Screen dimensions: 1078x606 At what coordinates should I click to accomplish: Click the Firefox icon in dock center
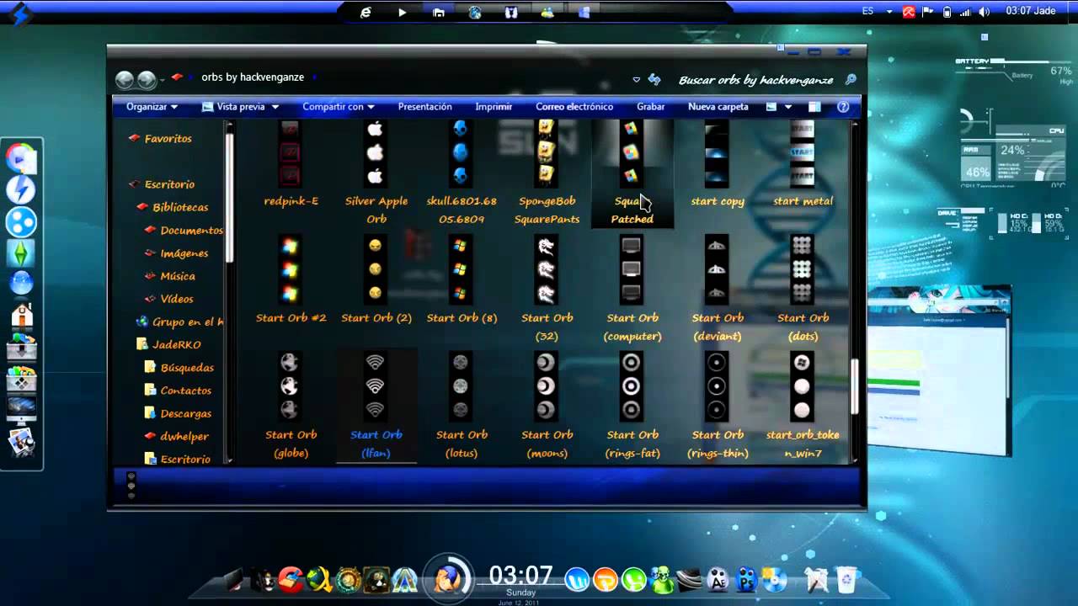coord(449,577)
